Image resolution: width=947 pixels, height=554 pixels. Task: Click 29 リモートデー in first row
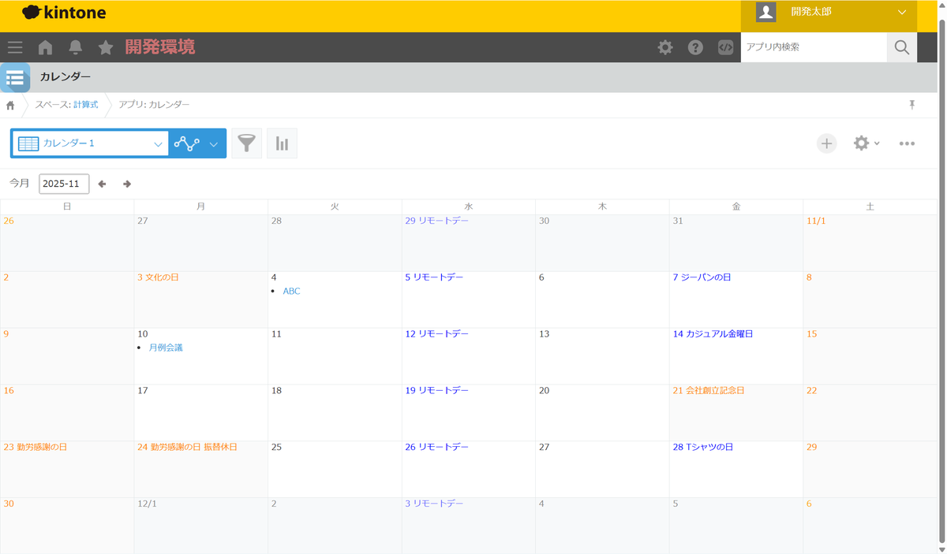436,221
